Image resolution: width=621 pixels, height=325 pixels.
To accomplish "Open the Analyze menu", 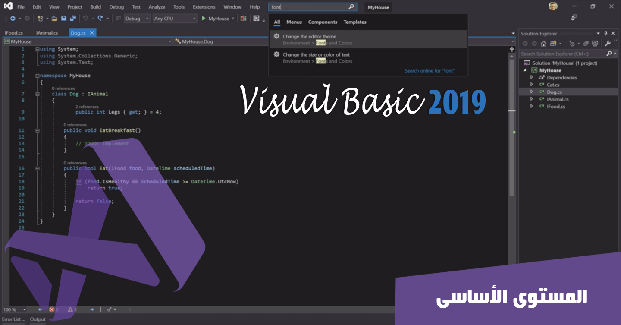I will pos(157,7).
